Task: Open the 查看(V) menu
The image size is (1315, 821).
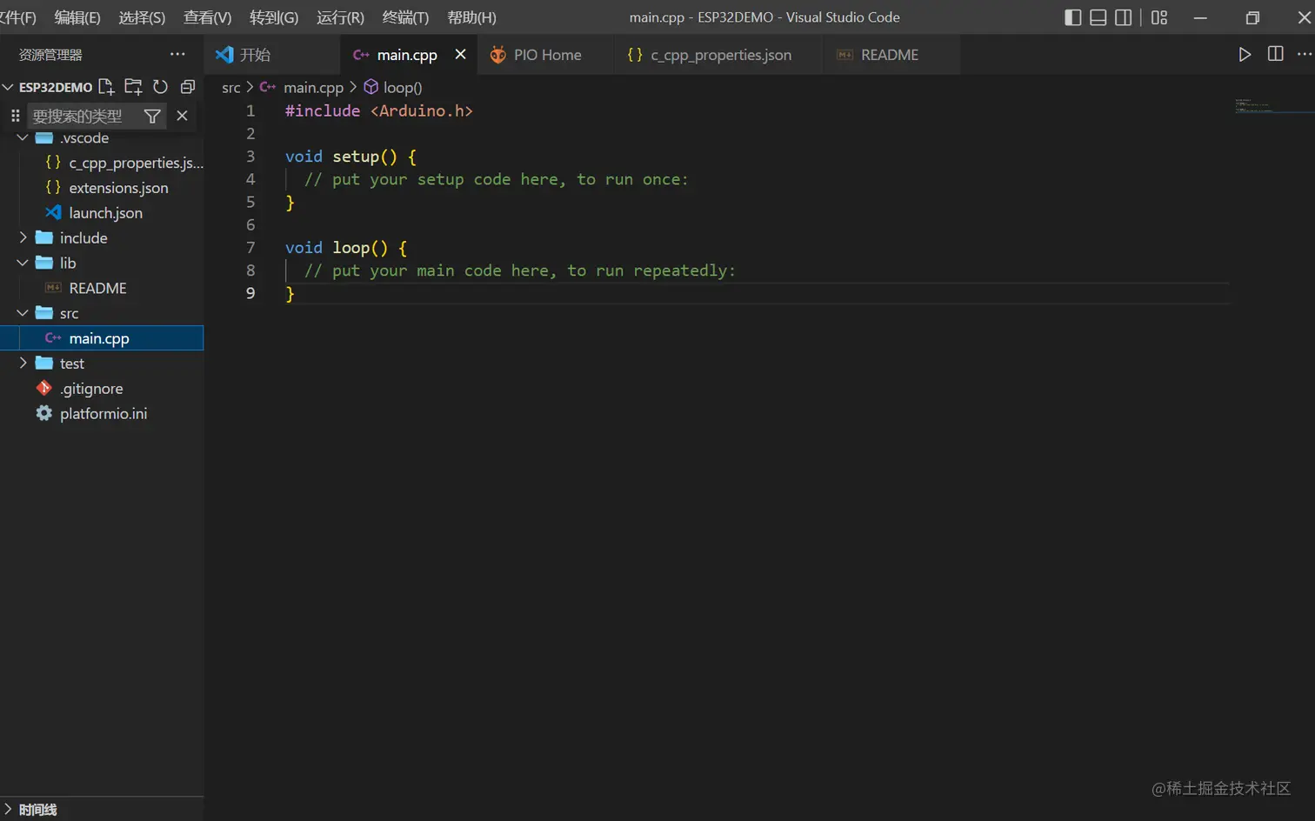Action: click(207, 17)
